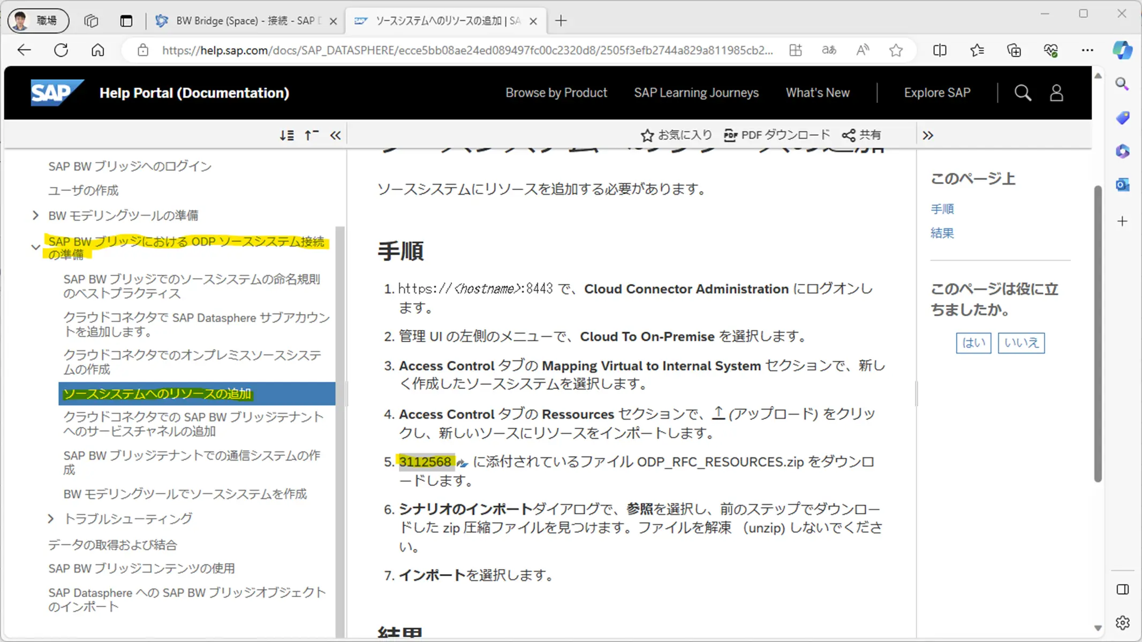Expand トラブルシューティング node
Image resolution: width=1142 pixels, height=642 pixels.
tap(50, 519)
